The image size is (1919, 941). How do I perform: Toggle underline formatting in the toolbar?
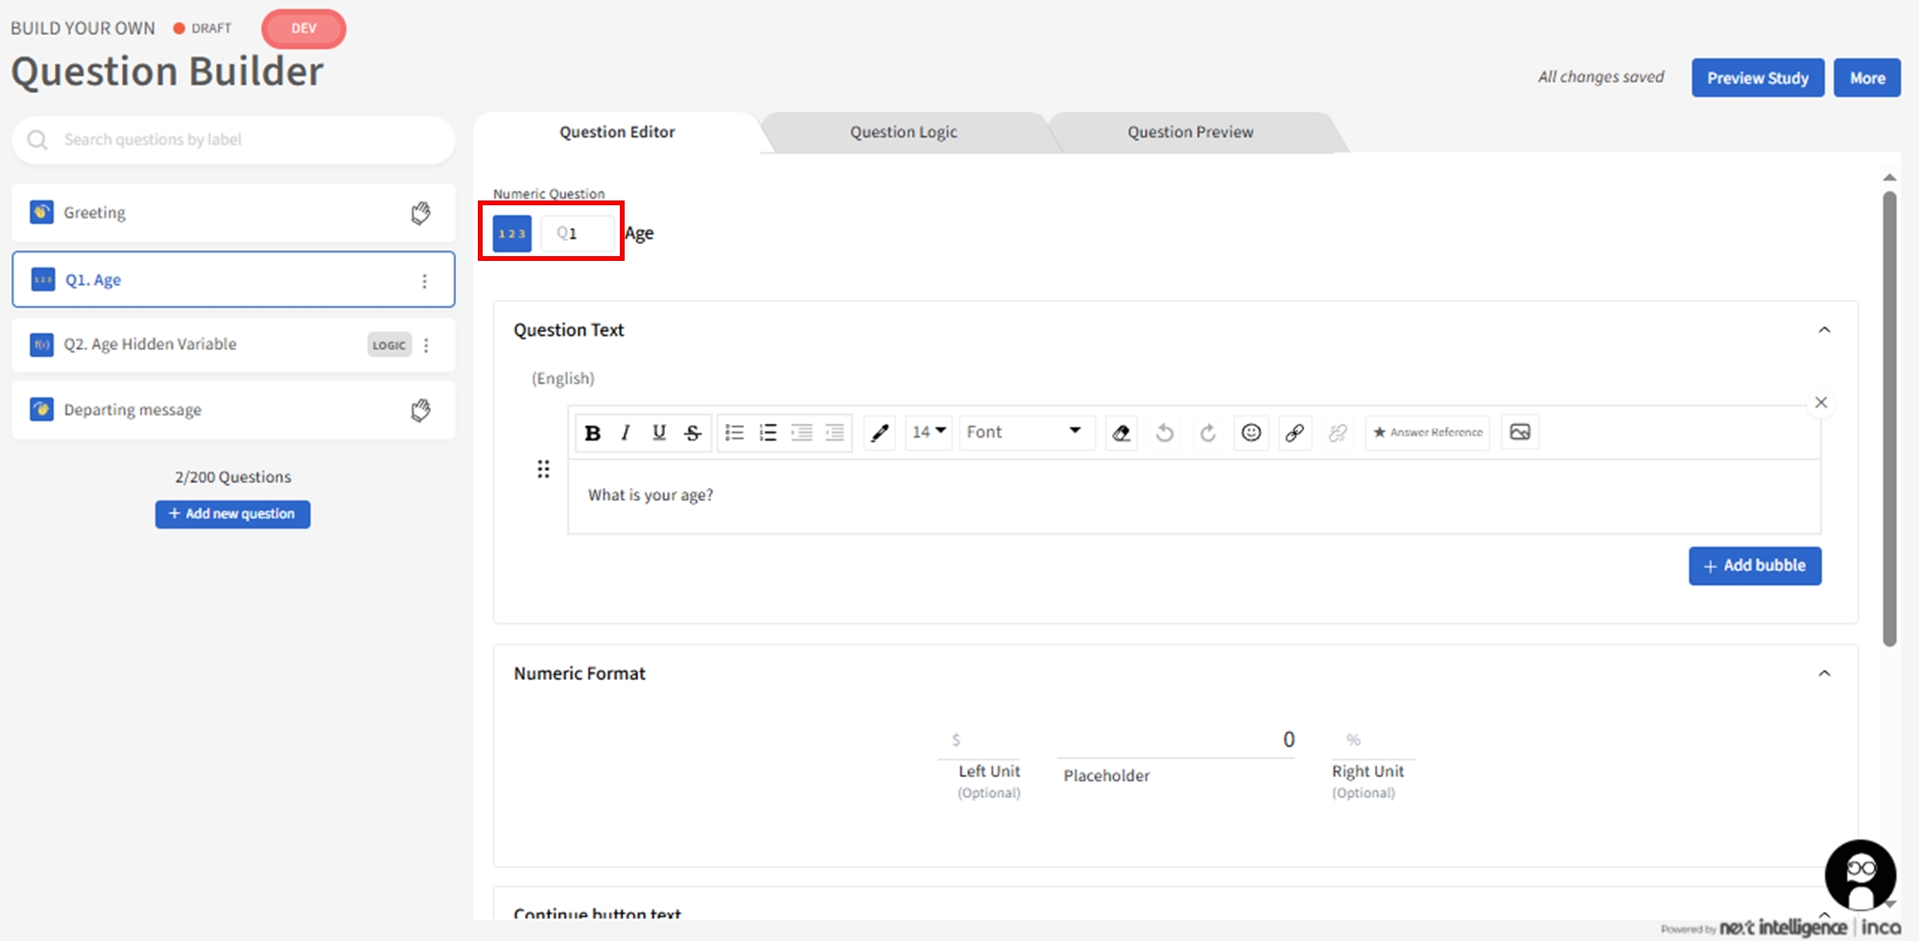pyautogui.click(x=659, y=433)
